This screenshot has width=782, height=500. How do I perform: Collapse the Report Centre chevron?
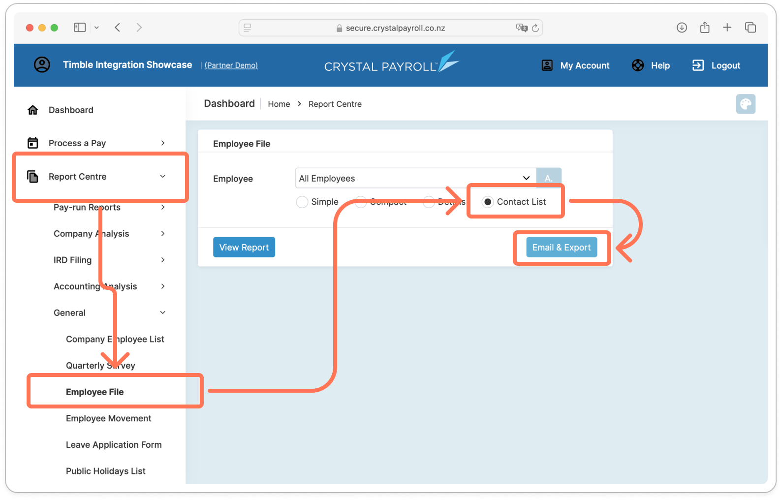pyautogui.click(x=163, y=176)
